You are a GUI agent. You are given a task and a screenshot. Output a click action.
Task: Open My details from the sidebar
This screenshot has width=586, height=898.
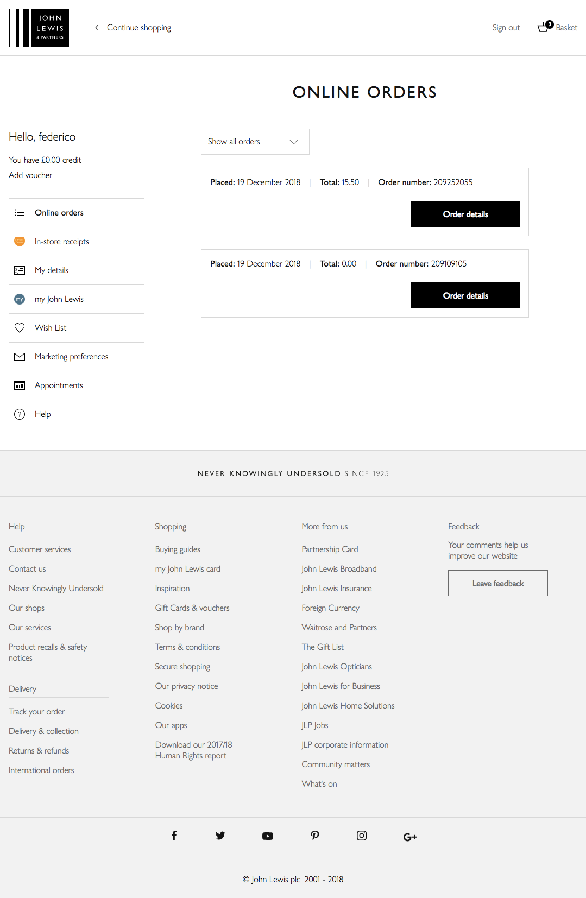click(x=52, y=270)
